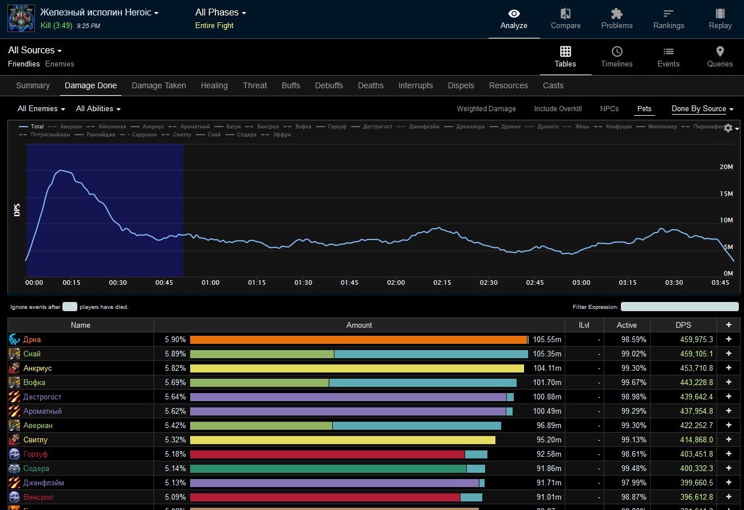The image size is (744, 510).
Task: Open the All Phases dropdown
Action: [221, 12]
